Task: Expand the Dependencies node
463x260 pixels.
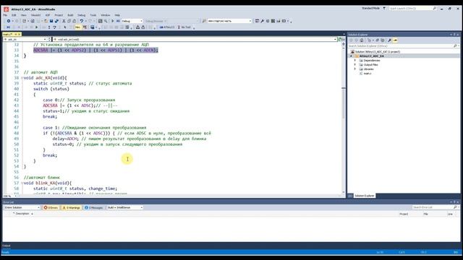Action: [355, 60]
